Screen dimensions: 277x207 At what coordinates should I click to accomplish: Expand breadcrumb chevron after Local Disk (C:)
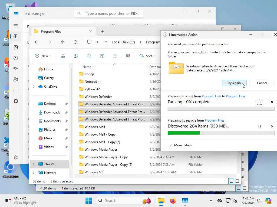pyautogui.click(x=140, y=42)
